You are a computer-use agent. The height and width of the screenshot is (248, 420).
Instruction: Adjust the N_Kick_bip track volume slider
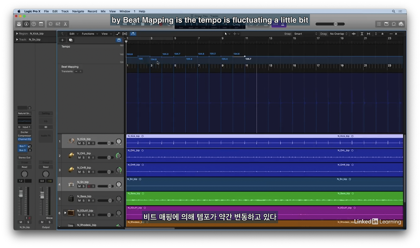[106, 143]
